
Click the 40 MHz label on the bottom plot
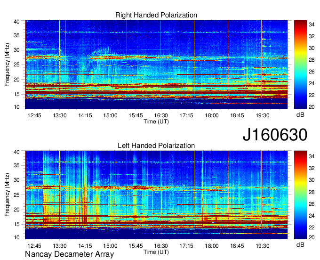tap(17, 152)
